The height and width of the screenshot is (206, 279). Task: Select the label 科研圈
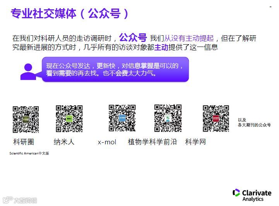coord(24,142)
